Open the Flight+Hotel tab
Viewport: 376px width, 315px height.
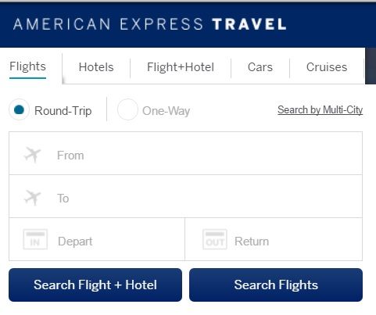(x=181, y=67)
